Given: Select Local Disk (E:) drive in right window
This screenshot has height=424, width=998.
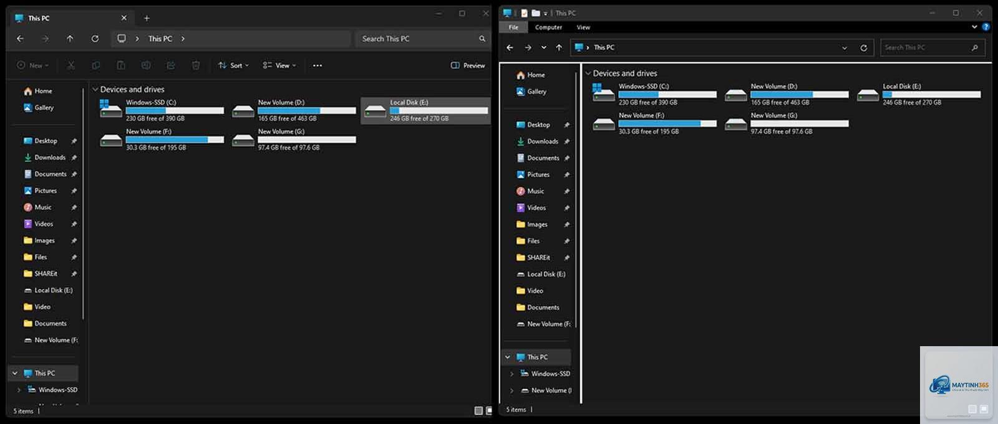Looking at the screenshot, I should click(919, 94).
